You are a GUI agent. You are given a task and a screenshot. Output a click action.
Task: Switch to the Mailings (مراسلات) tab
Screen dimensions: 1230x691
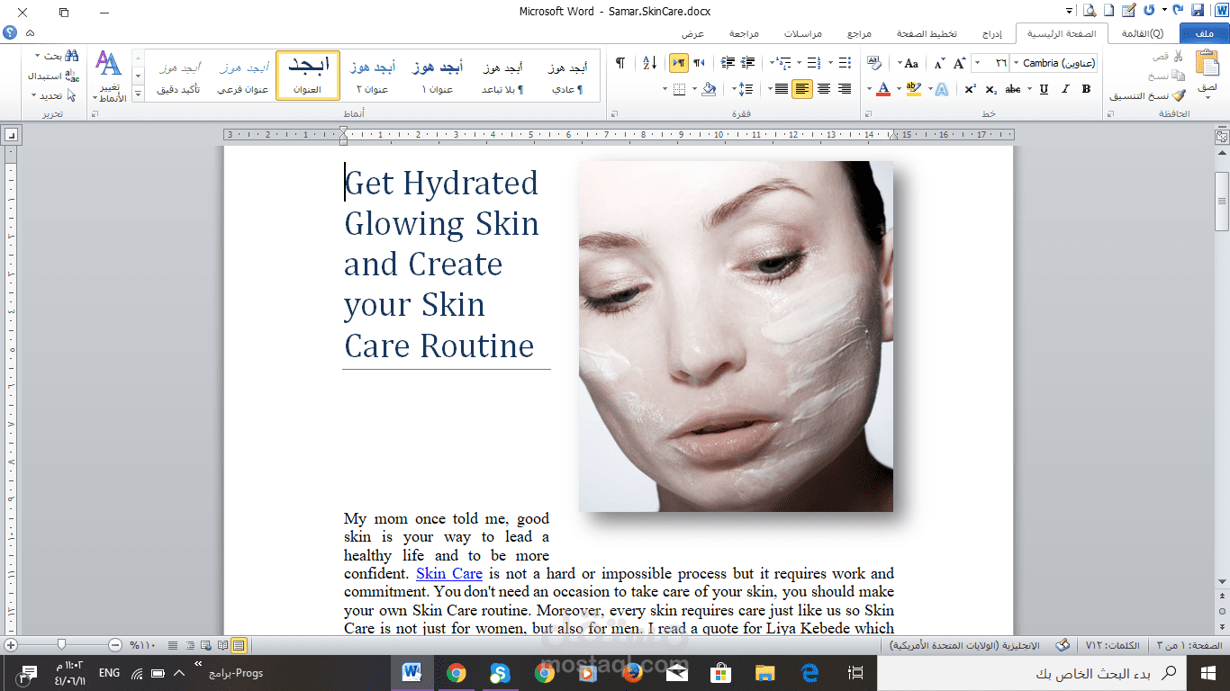click(802, 33)
